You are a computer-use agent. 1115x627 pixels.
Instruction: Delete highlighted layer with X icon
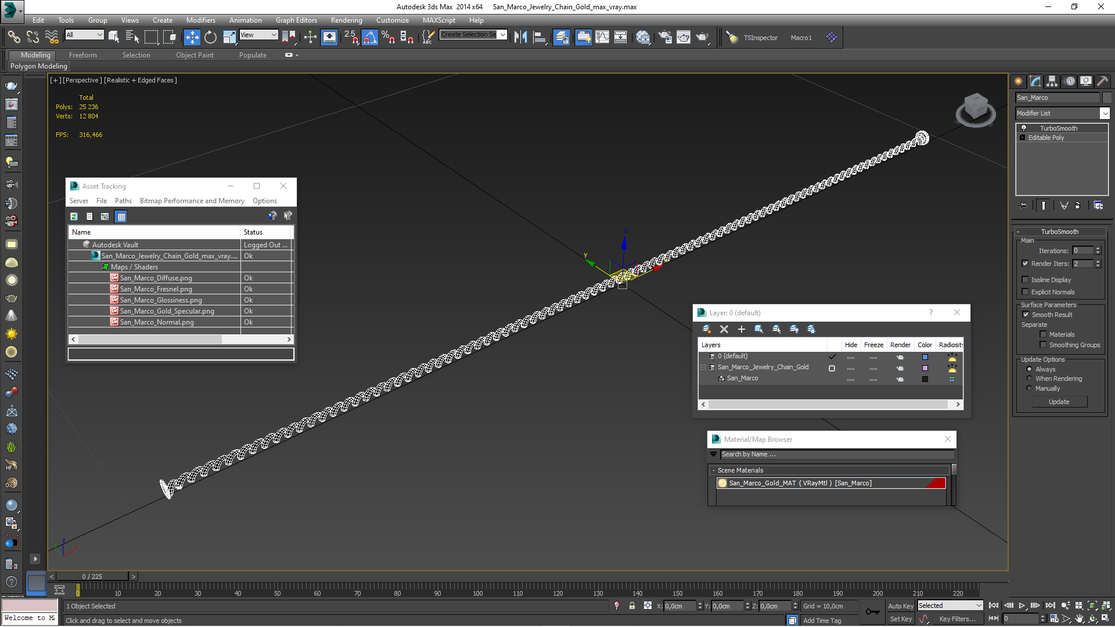(x=724, y=329)
